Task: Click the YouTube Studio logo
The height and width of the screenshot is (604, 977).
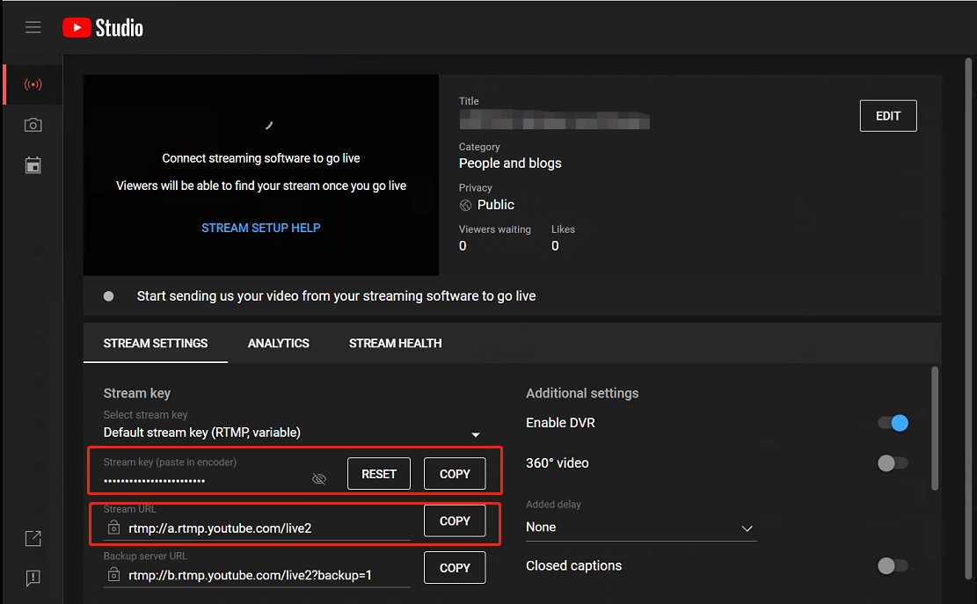Action: (x=103, y=28)
